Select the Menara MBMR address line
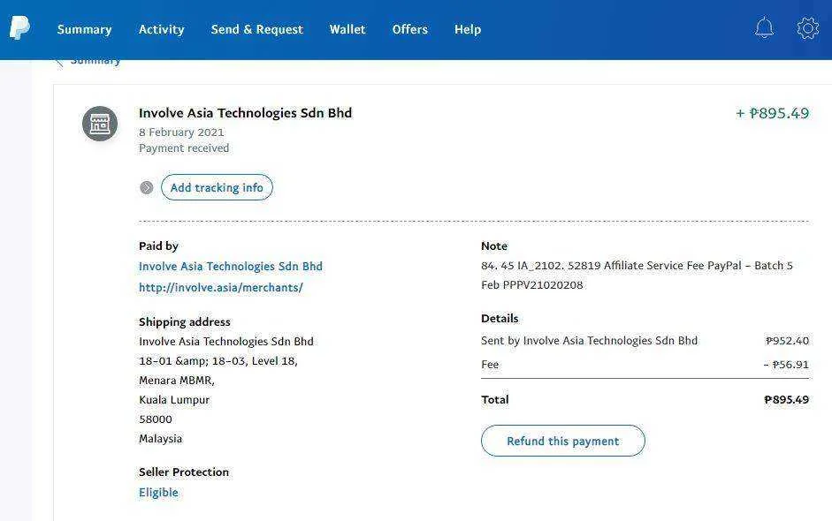 click(x=176, y=381)
